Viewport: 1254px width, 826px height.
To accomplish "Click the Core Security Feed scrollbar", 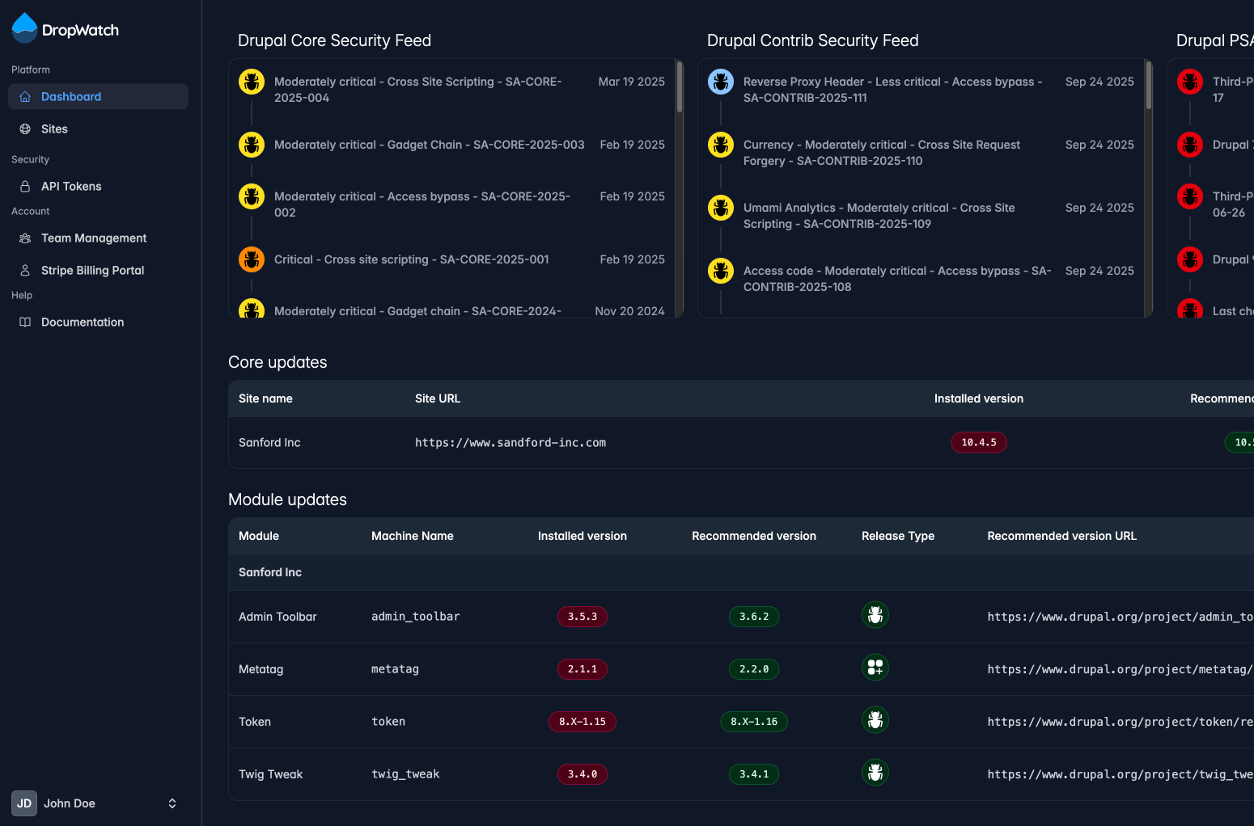I will pyautogui.click(x=680, y=89).
